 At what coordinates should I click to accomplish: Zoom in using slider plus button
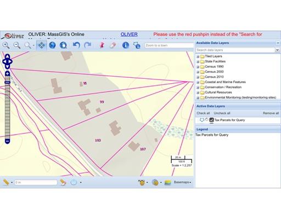(x=7, y=73)
